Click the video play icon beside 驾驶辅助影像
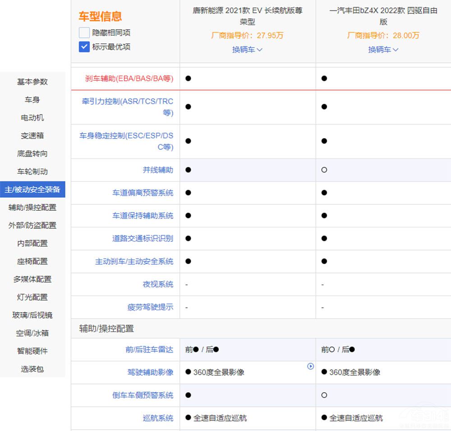Viewport: 451px width, 431px height. 310,366
